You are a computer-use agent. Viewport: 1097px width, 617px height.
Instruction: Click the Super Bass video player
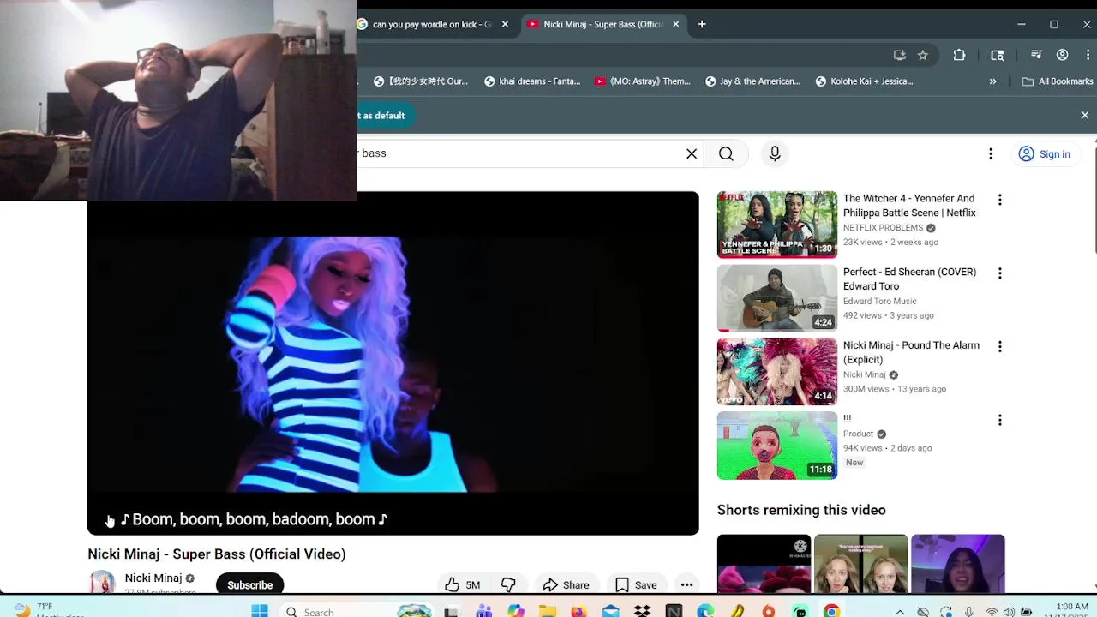click(393, 363)
